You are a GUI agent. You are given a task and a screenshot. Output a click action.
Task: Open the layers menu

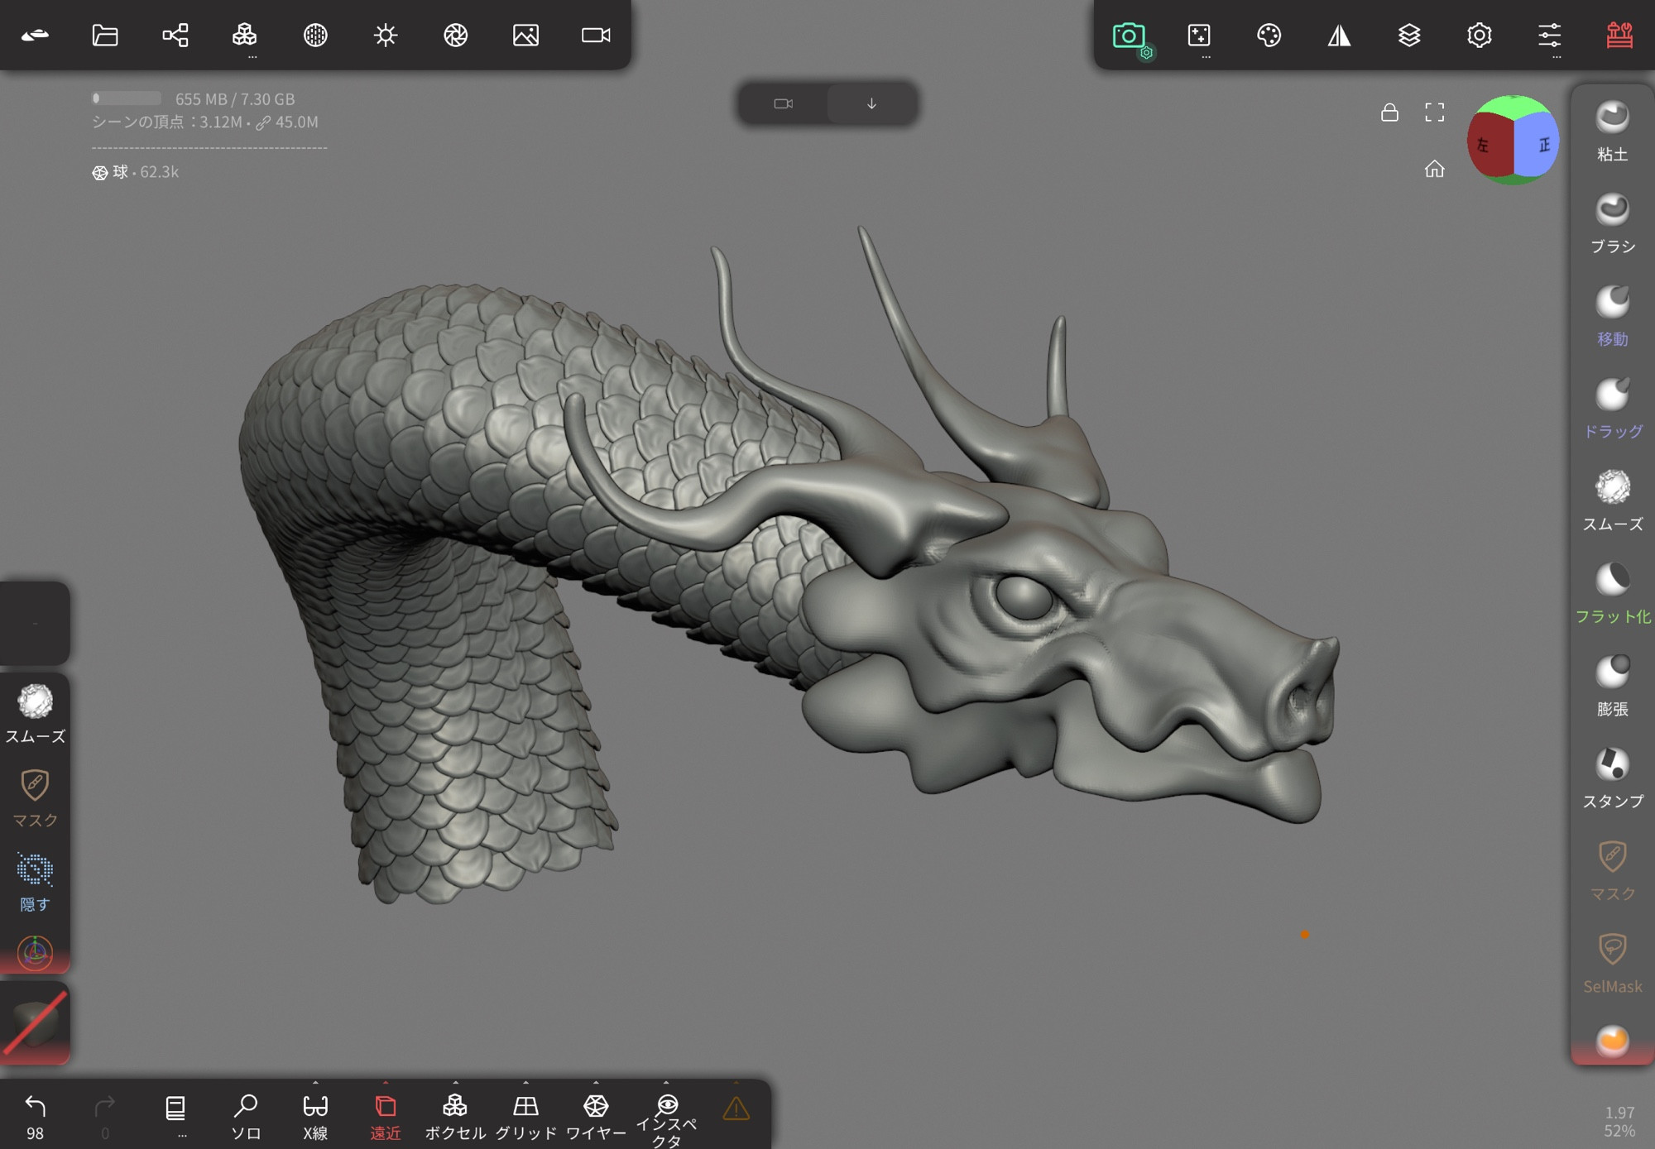[x=1409, y=35]
